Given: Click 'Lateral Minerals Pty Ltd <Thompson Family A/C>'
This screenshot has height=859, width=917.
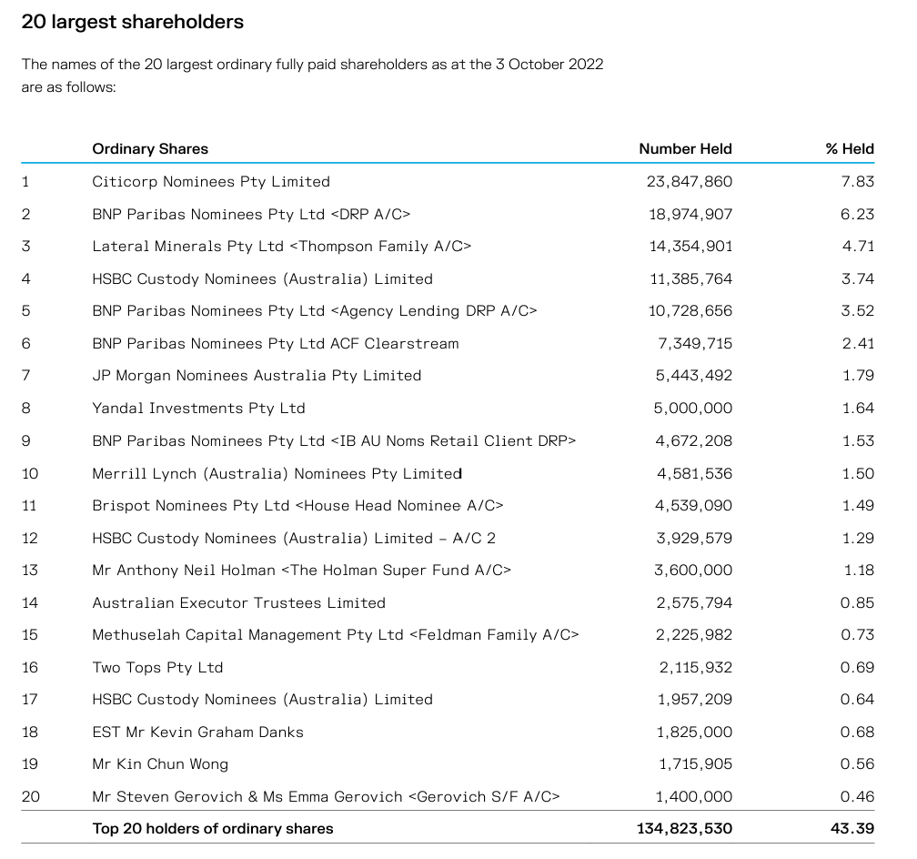Looking at the screenshot, I should [x=282, y=247].
